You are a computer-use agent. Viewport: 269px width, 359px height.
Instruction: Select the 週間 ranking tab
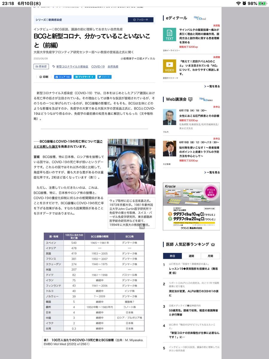pyautogui.click(x=191, y=256)
